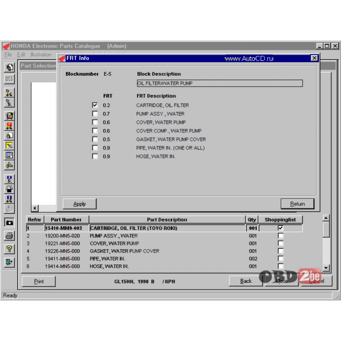Click the Block Description field

[x=219, y=84]
